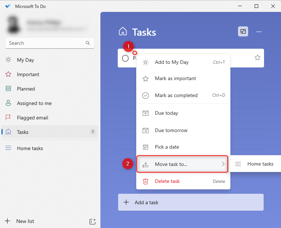This screenshot has height=228, width=281.
Task: Click the Add a task field
Action: click(x=191, y=202)
